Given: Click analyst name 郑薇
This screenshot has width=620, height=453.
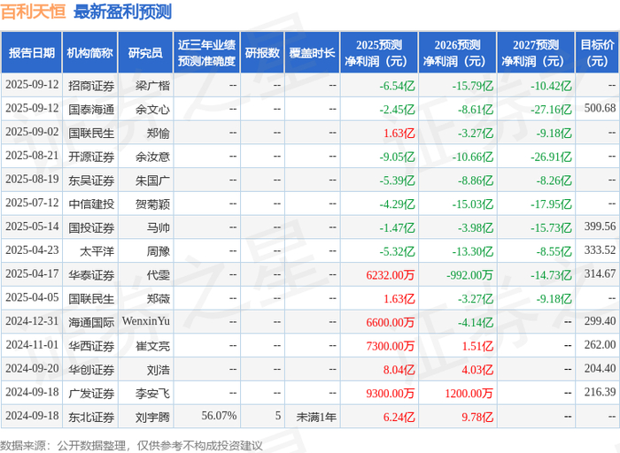Looking at the screenshot, I should (159, 299).
